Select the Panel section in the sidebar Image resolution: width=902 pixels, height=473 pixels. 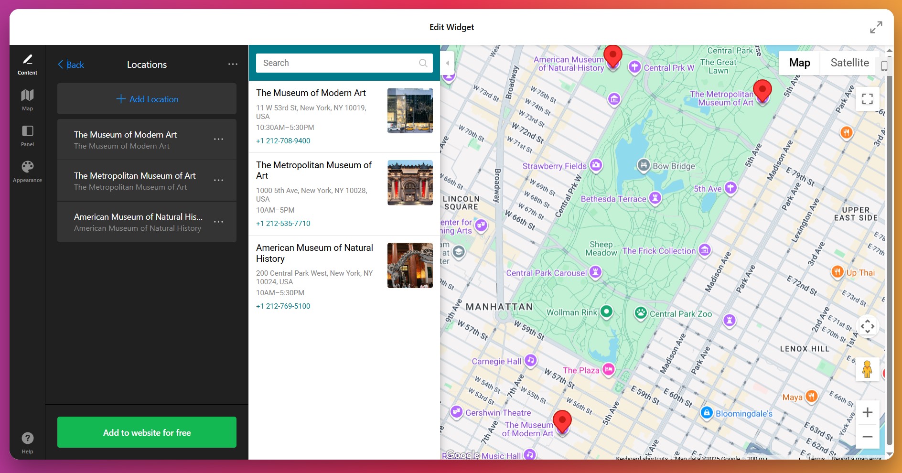[27, 136]
